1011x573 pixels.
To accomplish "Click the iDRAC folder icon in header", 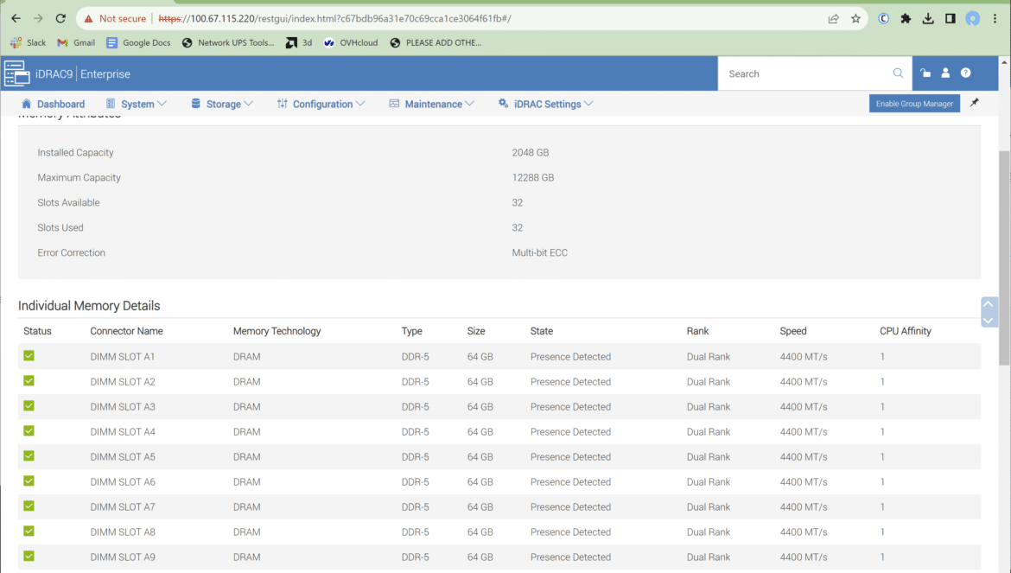I will [x=925, y=73].
